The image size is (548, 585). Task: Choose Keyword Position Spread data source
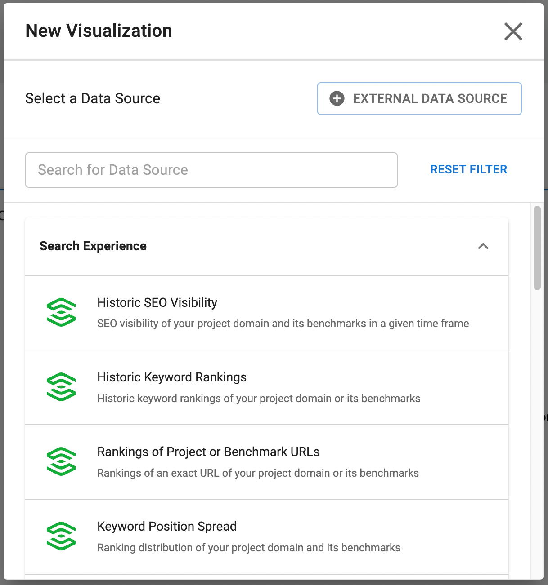[x=267, y=536]
